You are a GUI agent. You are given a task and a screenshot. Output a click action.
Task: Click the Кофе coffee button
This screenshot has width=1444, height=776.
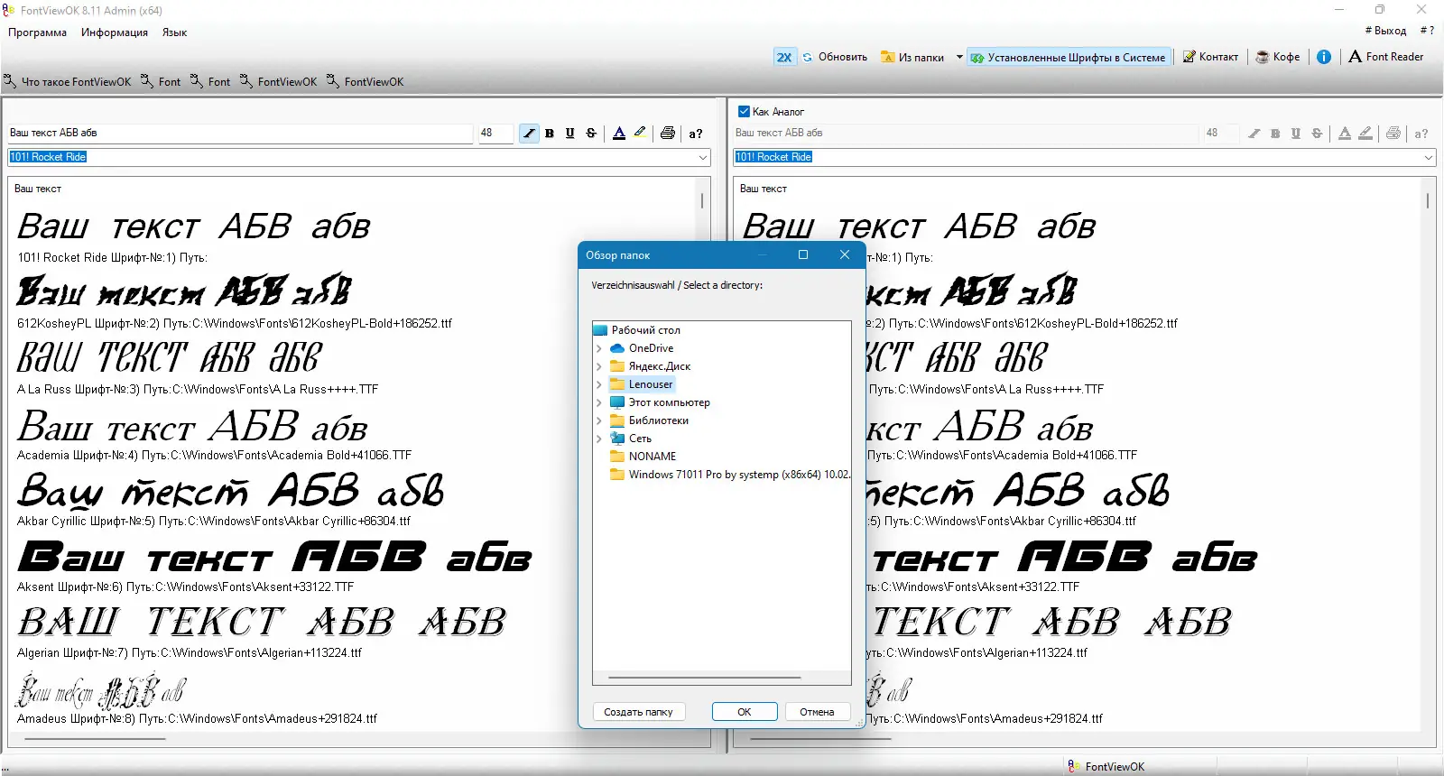coord(1278,57)
